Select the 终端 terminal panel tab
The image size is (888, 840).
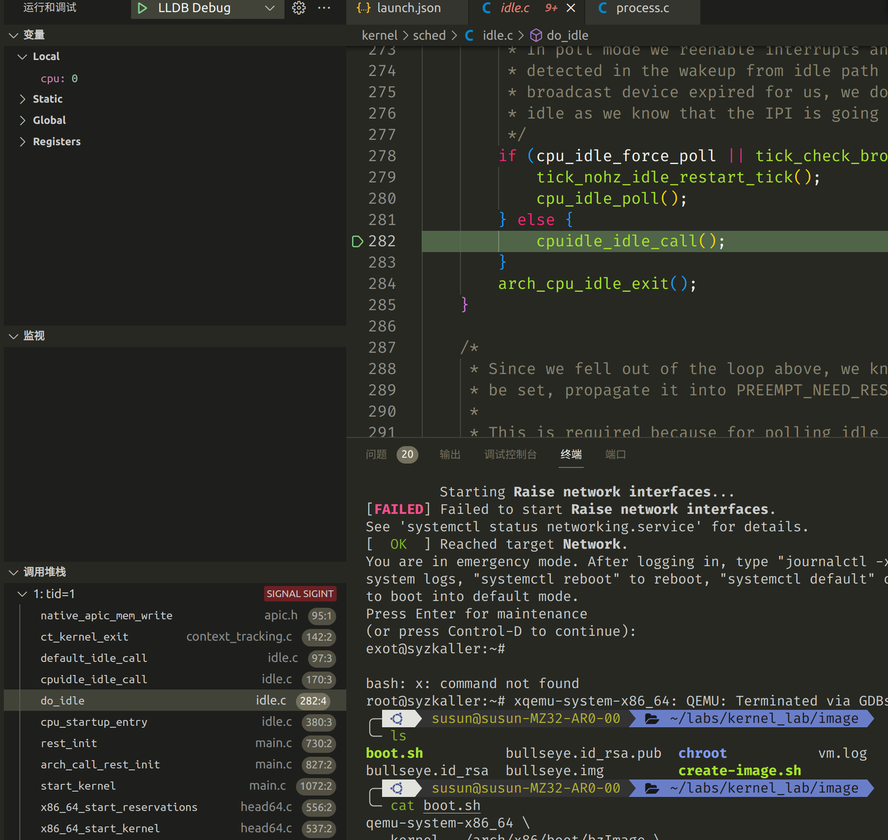[x=571, y=455]
